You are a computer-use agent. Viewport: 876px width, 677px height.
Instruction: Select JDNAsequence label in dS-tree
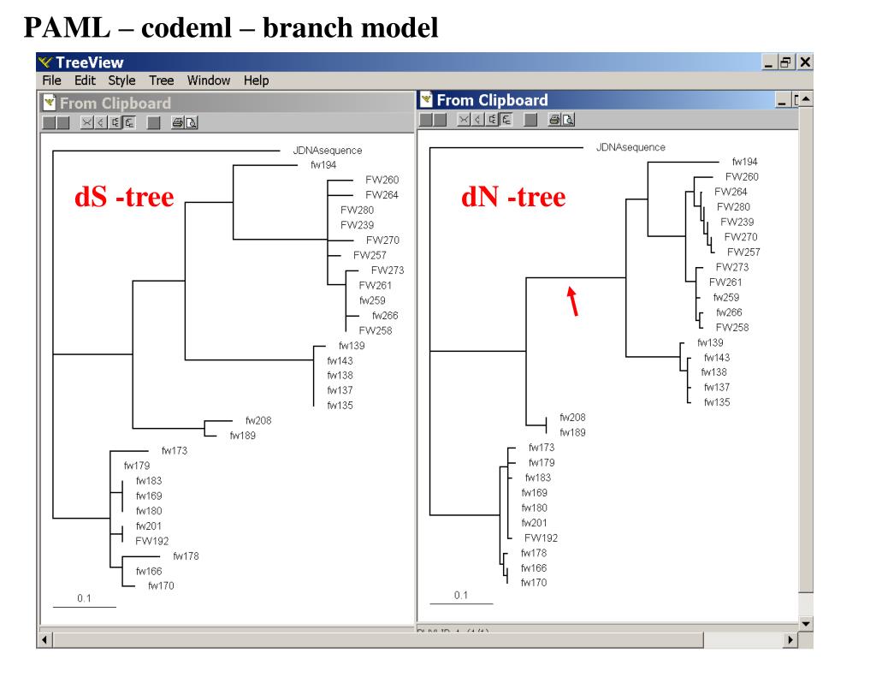pyautogui.click(x=328, y=151)
